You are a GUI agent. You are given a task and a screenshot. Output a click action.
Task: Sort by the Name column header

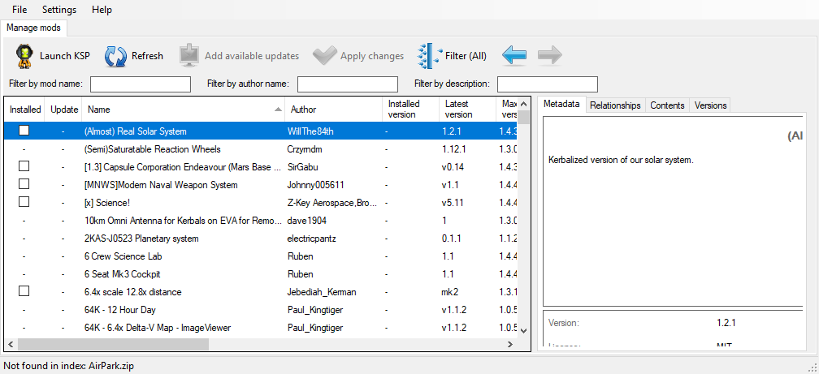click(184, 110)
